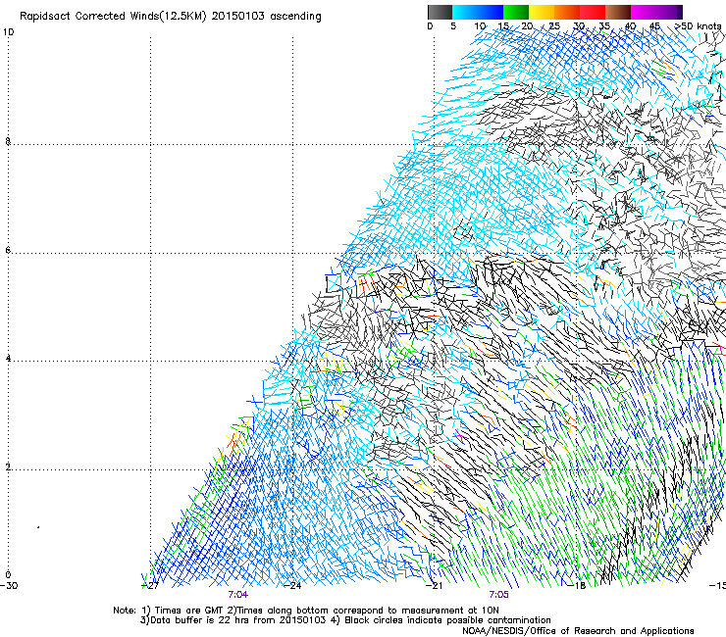Pick the red 30-35 knots legend swatch
This screenshot has width=726, height=637.
coord(593,12)
